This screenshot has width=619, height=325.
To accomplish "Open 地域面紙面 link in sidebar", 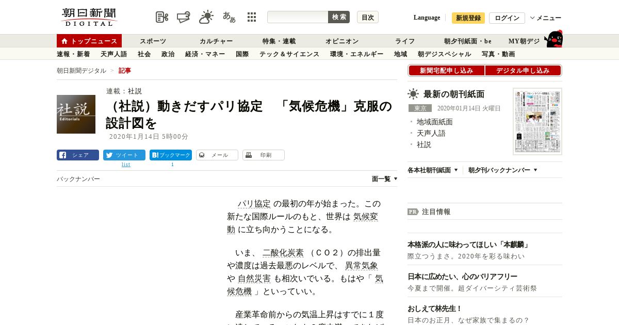I will click(435, 122).
